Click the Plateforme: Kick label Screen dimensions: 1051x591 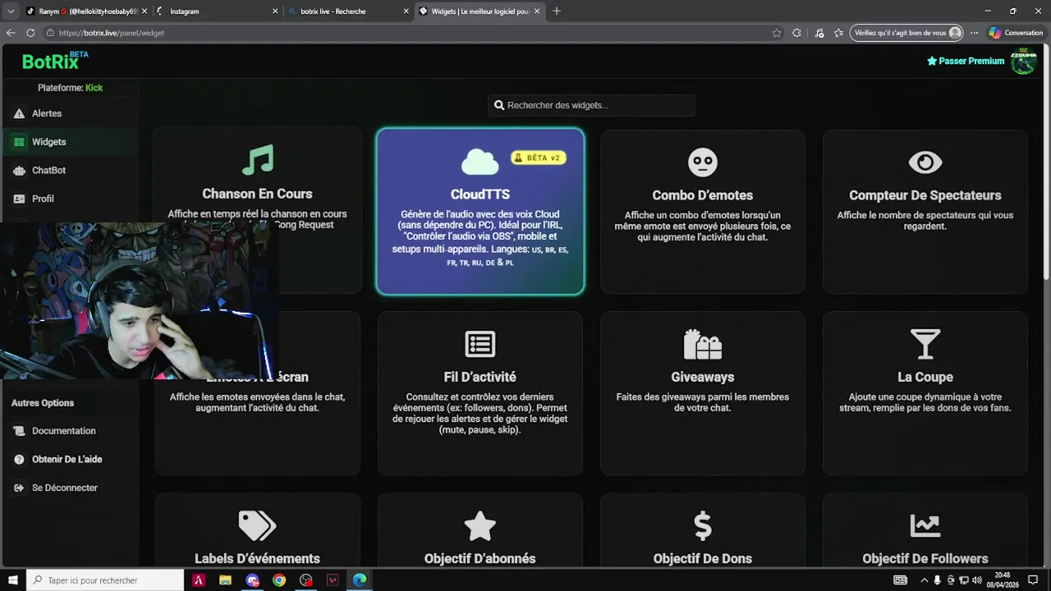tap(70, 88)
